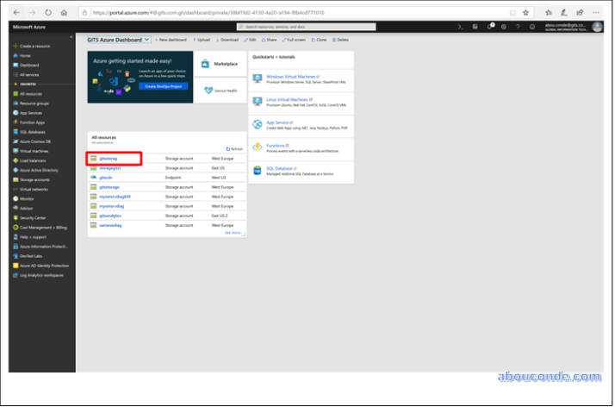Collapse the left sidebar with the chevron
The image size is (615, 407).
point(71,36)
